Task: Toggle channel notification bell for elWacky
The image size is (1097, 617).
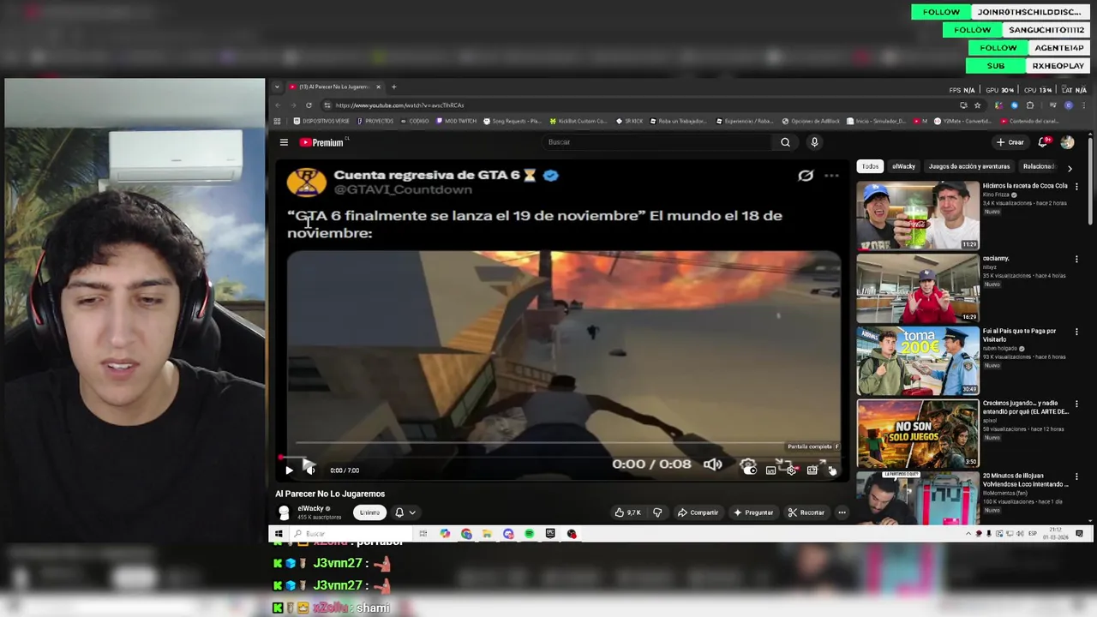Action: [x=399, y=512]
